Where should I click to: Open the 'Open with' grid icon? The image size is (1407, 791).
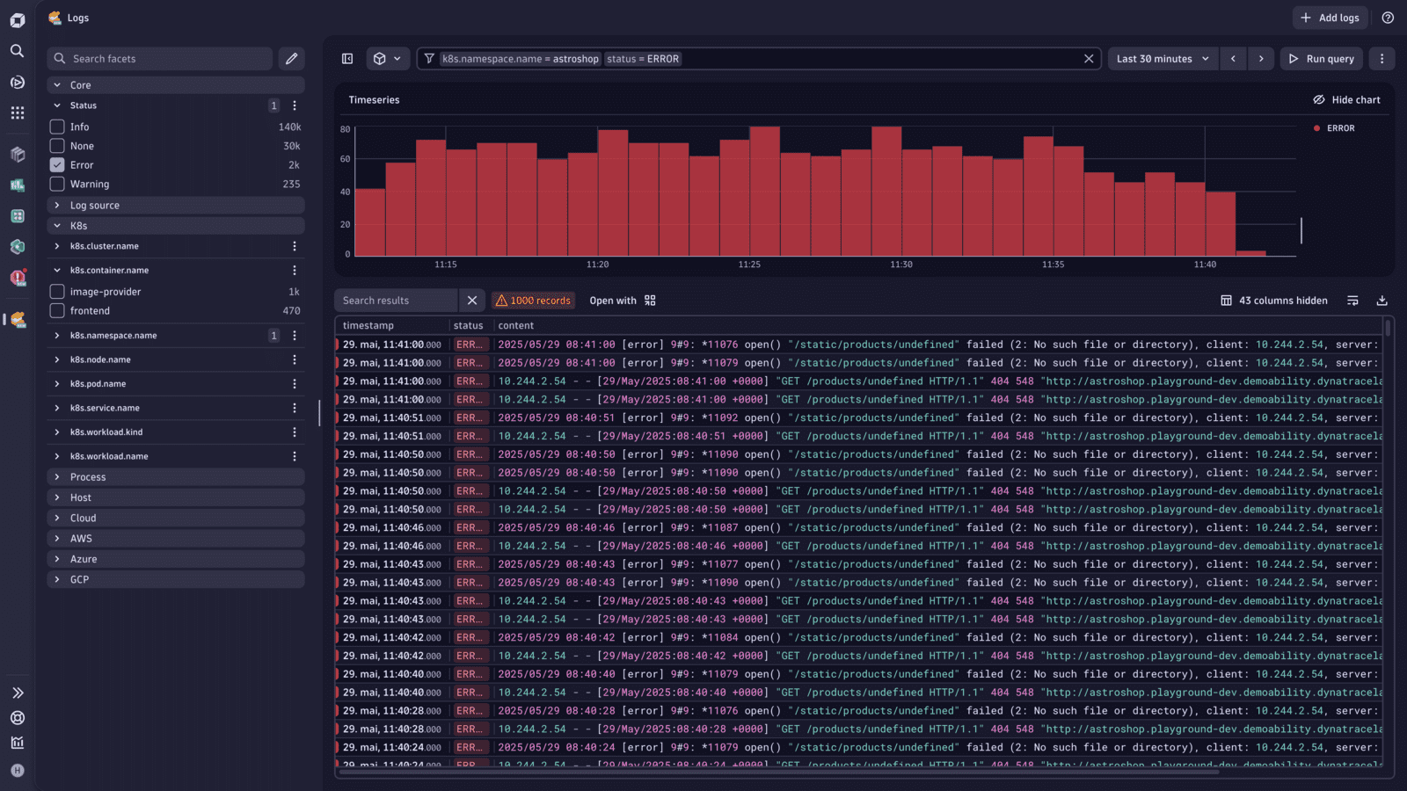click(x=649, y=300)
